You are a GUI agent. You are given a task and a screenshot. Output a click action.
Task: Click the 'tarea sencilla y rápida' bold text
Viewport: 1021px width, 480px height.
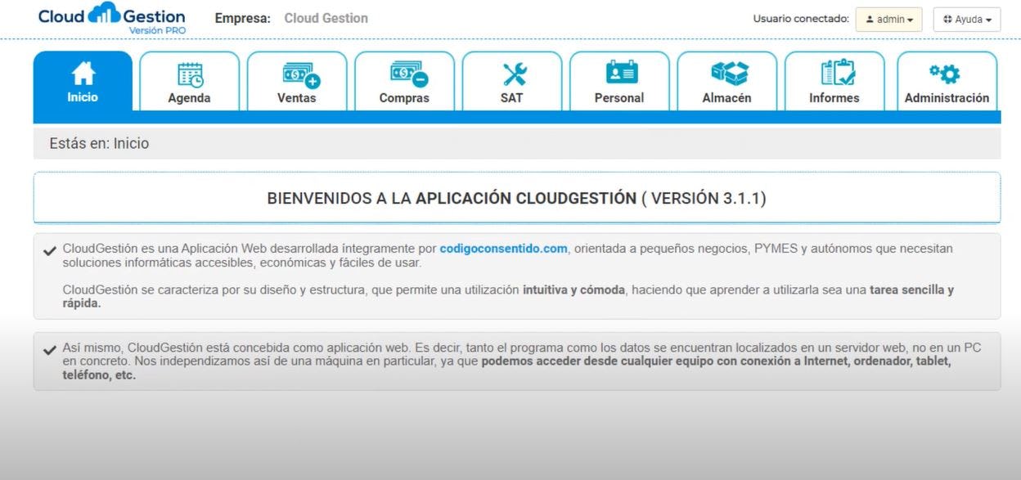[507, 296]
